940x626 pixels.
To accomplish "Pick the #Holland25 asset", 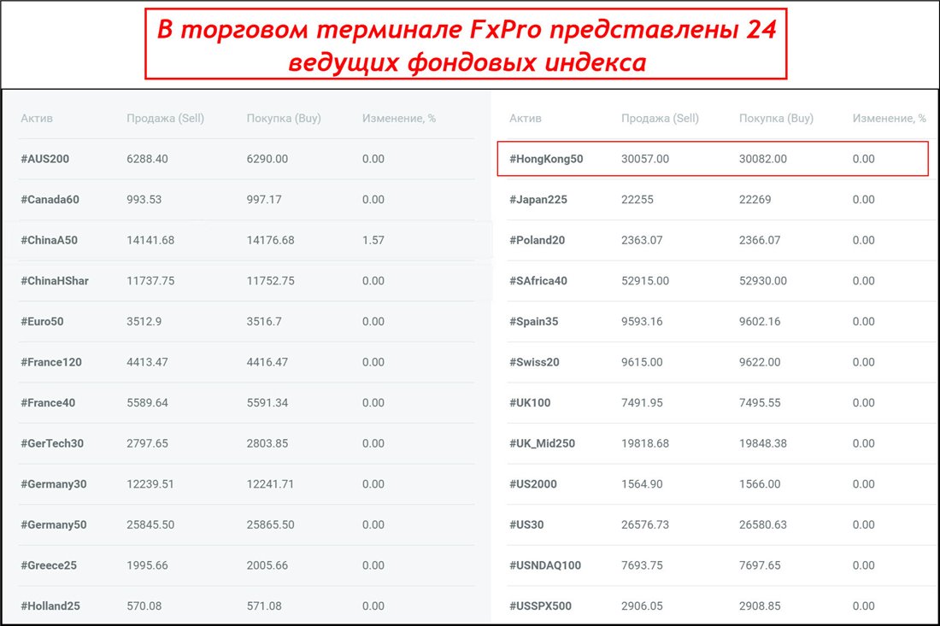I will (x=50, y=606).
